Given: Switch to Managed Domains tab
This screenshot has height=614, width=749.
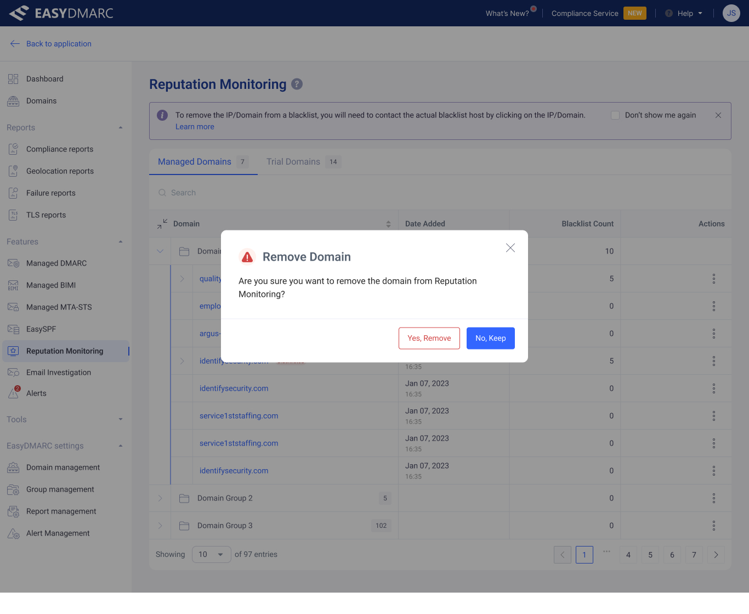Looking at the screenshot, I should 203,162.
